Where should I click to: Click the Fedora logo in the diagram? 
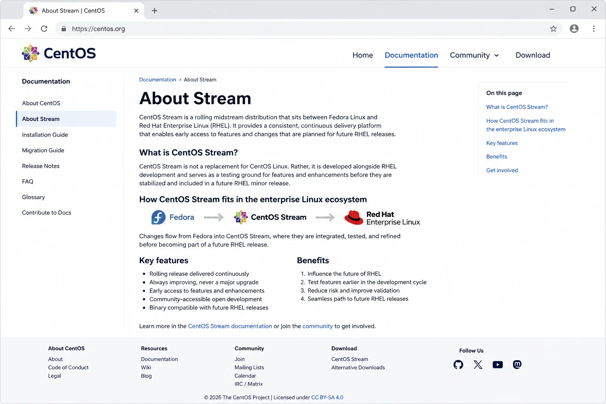tap(173, 217)
